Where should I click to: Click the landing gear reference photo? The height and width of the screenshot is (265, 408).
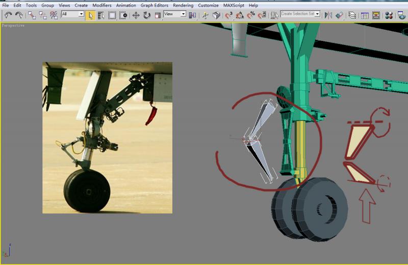pos(107,137)
